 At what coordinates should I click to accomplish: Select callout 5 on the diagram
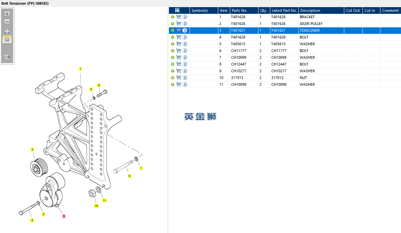coord(44,214)
